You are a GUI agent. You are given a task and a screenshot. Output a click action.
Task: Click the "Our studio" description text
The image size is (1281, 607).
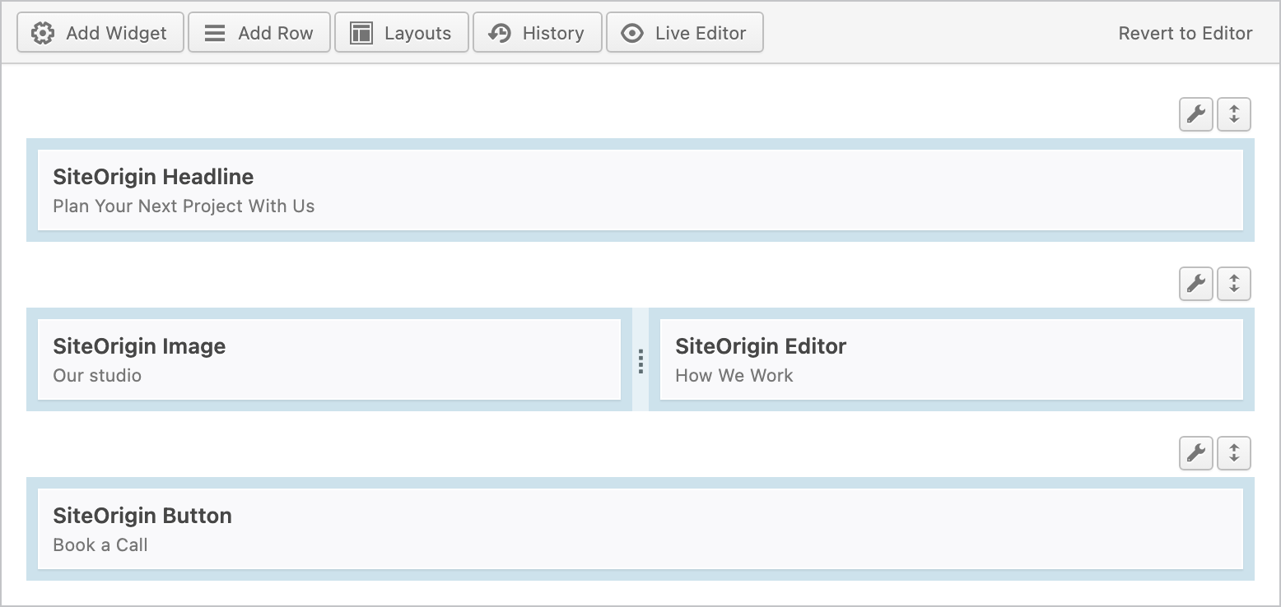pos(97,375)
